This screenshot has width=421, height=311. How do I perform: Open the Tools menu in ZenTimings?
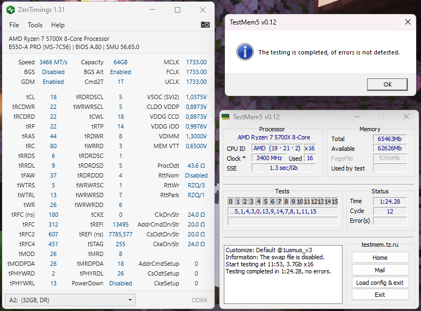point(35,25)
